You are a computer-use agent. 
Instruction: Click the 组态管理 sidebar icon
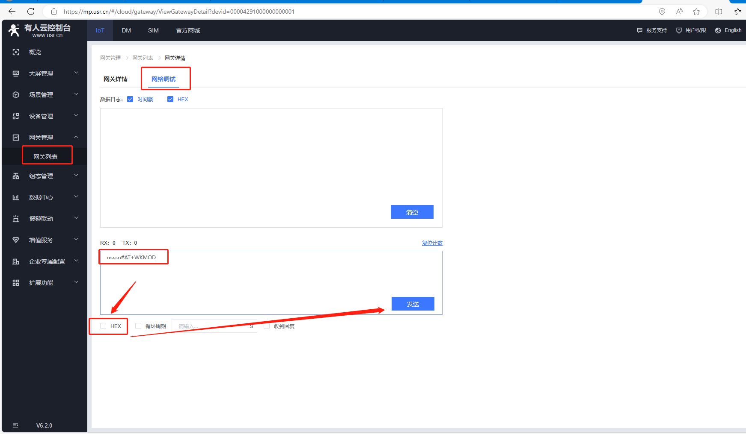click(x=16, y=176)
